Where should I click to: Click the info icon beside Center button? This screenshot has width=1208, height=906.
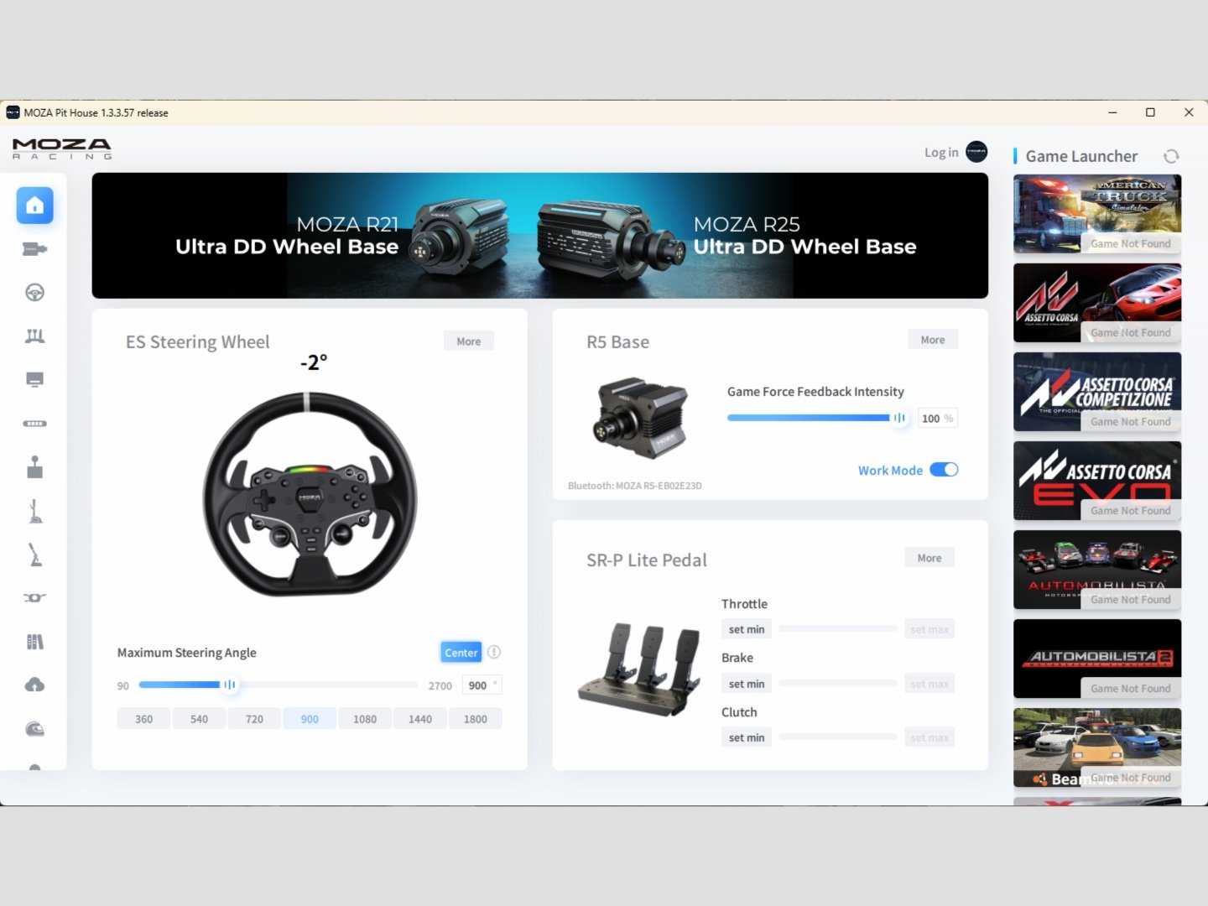point(494,652)
